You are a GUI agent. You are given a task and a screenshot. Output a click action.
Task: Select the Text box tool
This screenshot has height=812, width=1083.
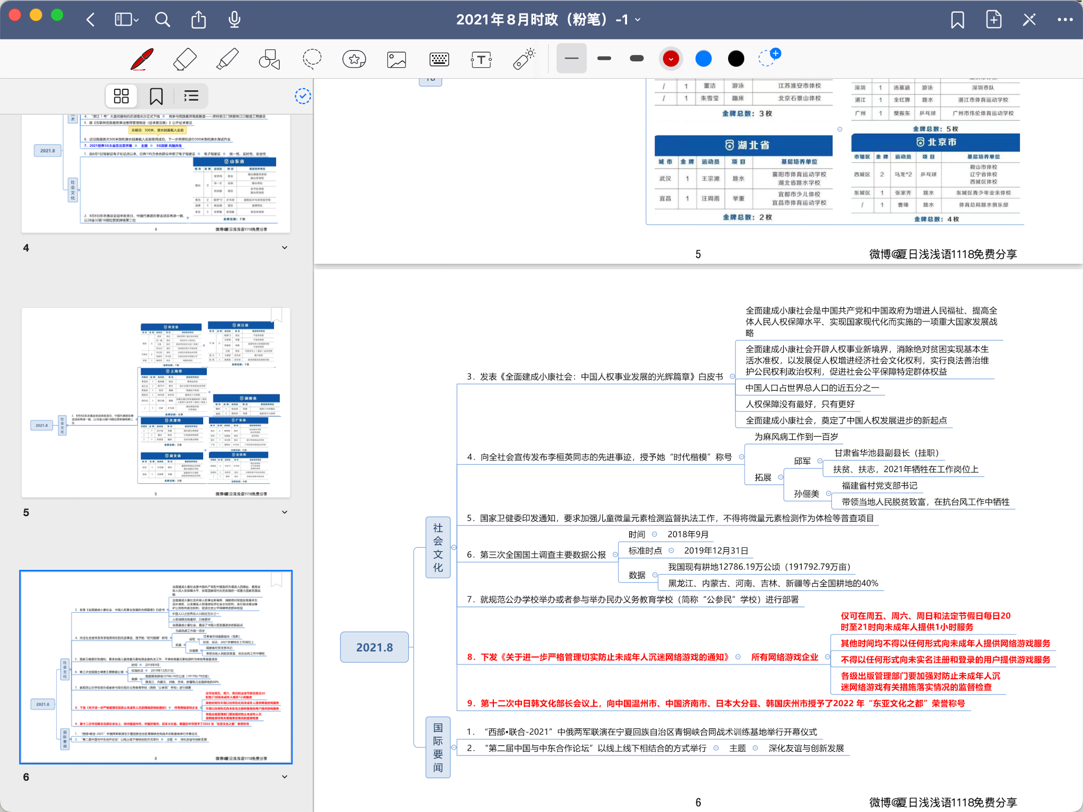481,59
